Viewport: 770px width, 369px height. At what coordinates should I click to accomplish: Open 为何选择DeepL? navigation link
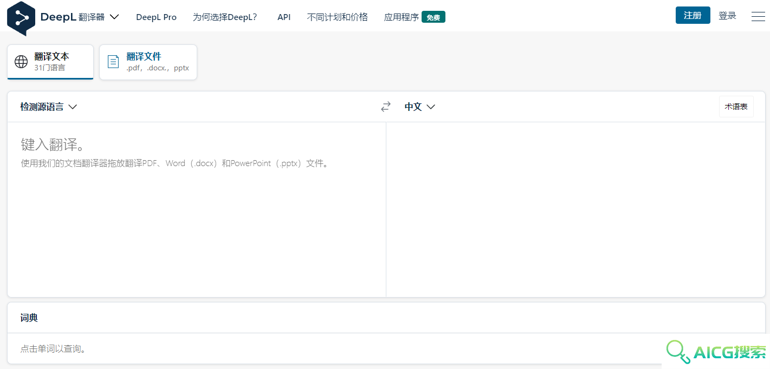225,17
